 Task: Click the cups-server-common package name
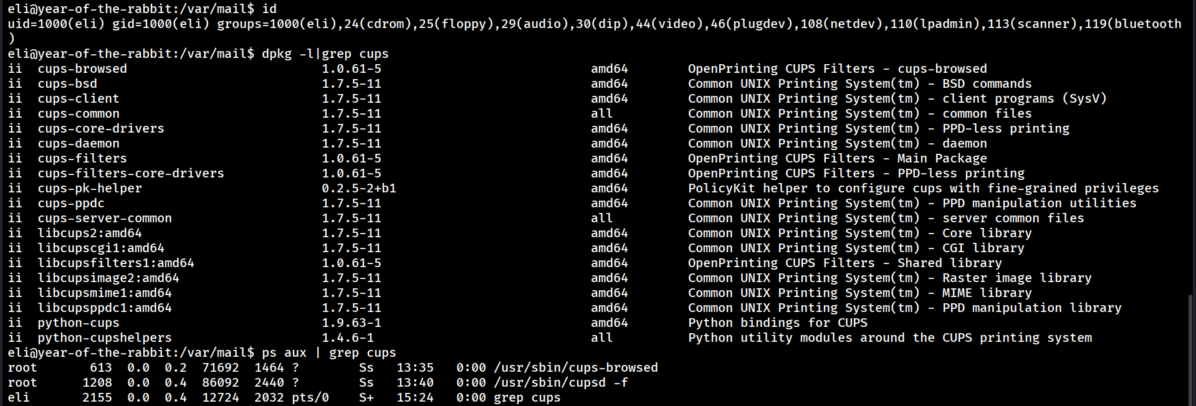click(105, 218)
